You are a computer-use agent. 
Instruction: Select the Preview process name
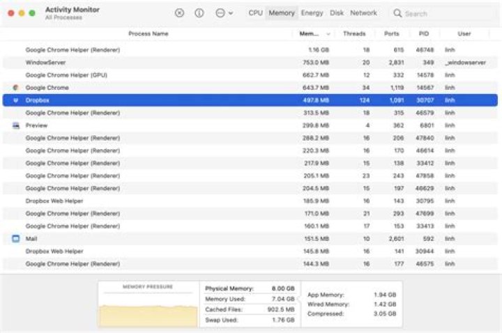[36, 125]
